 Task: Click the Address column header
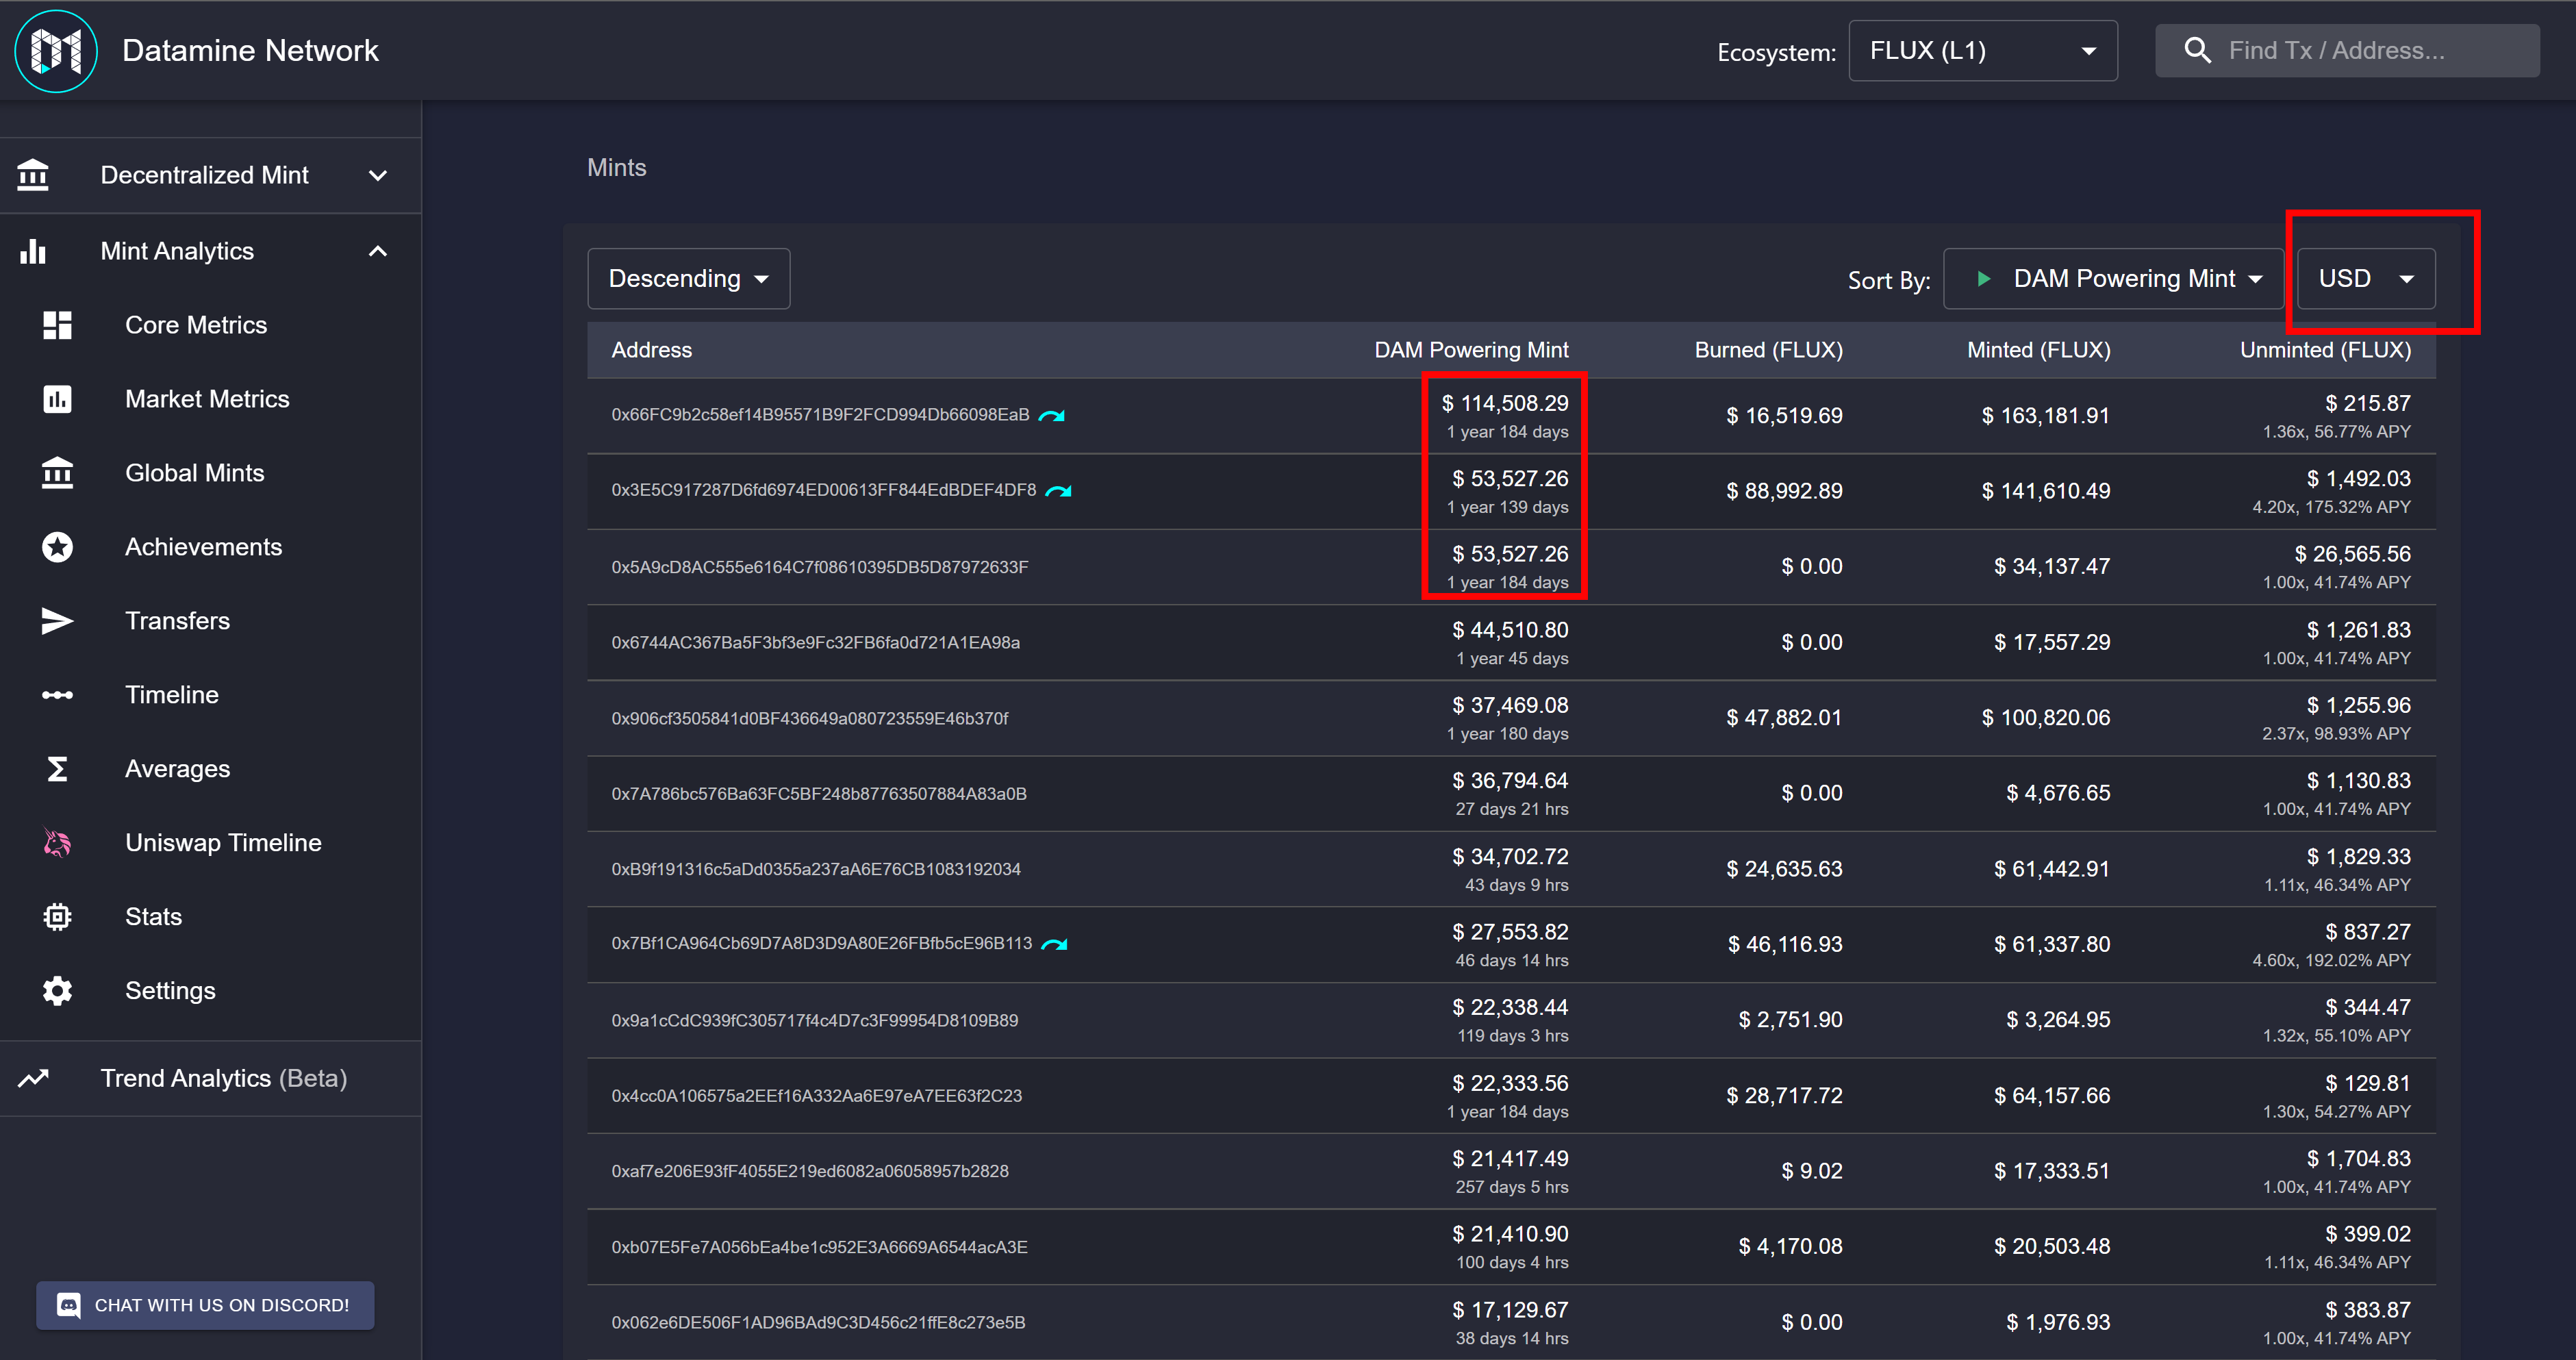pyautogui.click(x=652, y=350)
